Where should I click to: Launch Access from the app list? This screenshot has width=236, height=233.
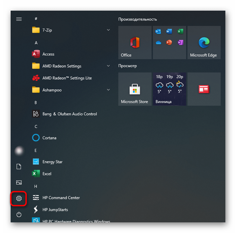tap(71, 54)
